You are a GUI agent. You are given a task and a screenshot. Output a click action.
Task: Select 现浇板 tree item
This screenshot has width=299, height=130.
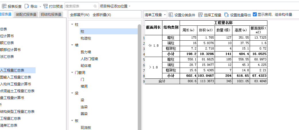click(x=86, y=127)
